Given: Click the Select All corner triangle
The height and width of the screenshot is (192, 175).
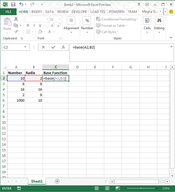Looking at the screenshot, I should (x=5, y=67).
